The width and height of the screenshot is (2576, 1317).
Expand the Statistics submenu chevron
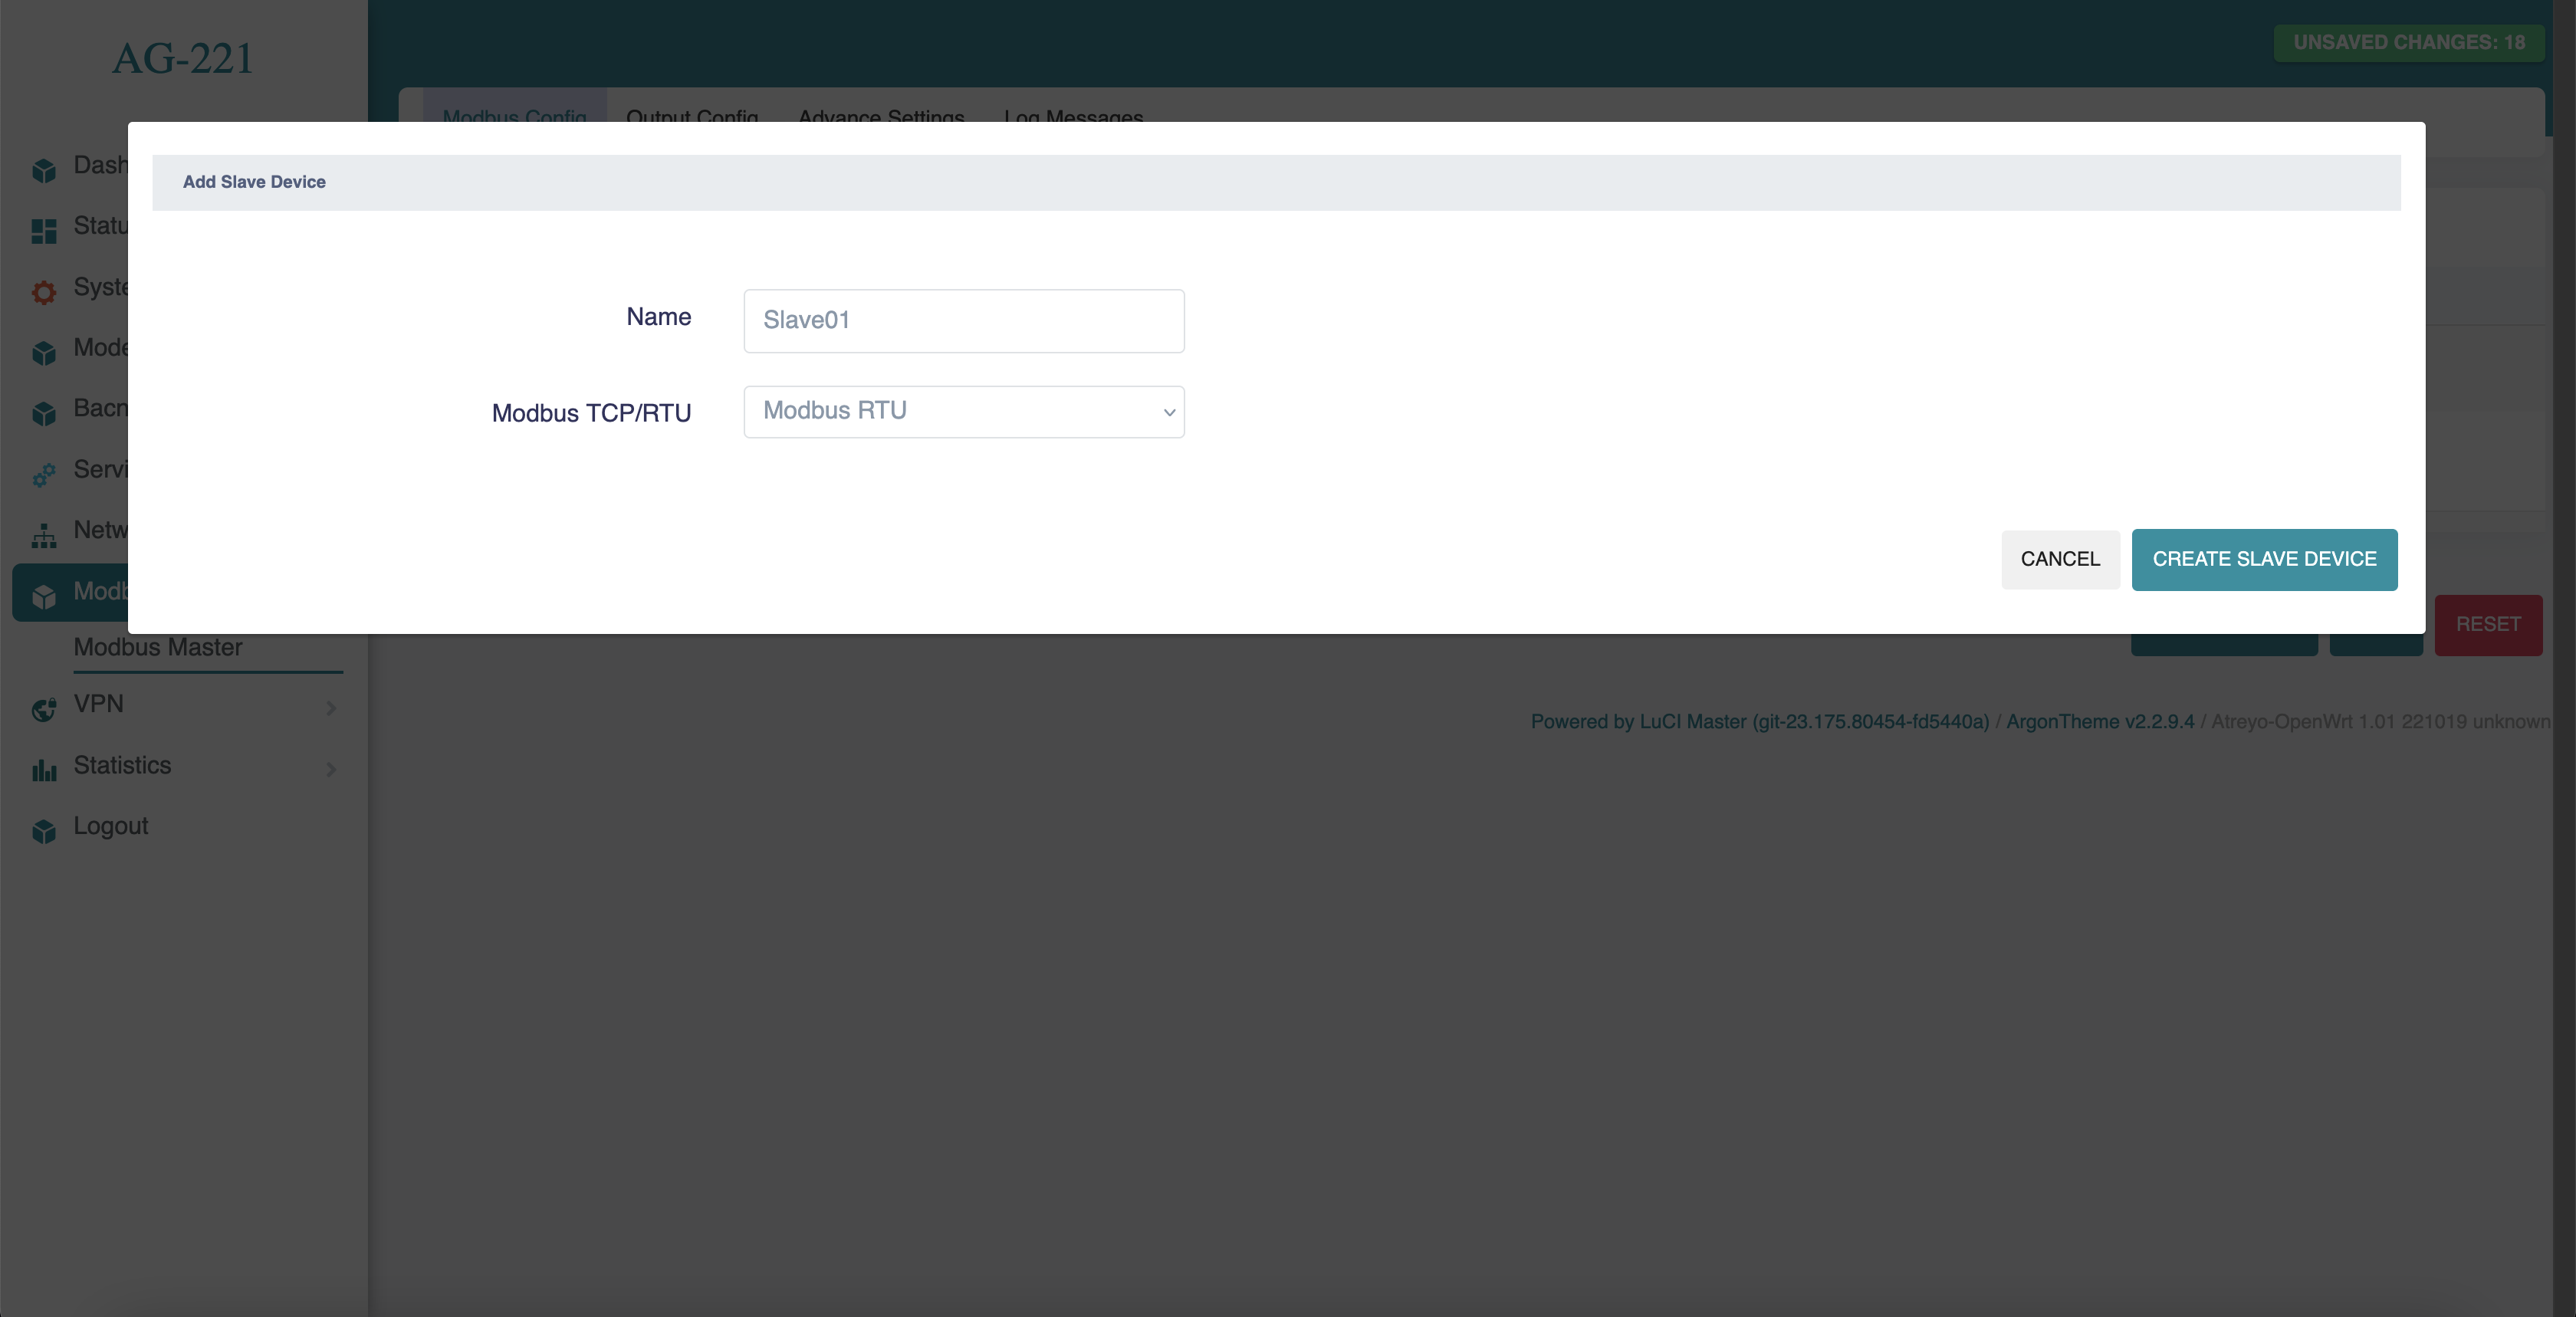331,769
